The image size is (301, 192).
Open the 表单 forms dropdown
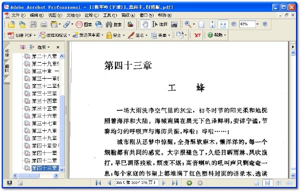tap(161, 35)
